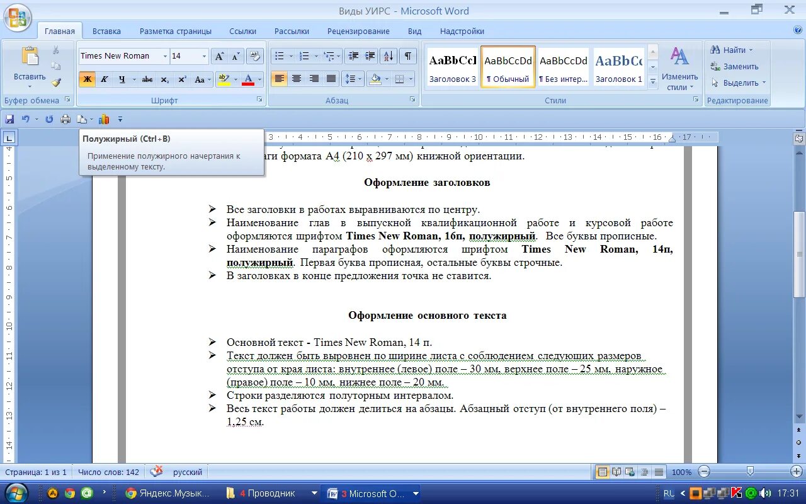Click the Выделить (Select) button
This screenshot has height=504, width=806.
738,83
